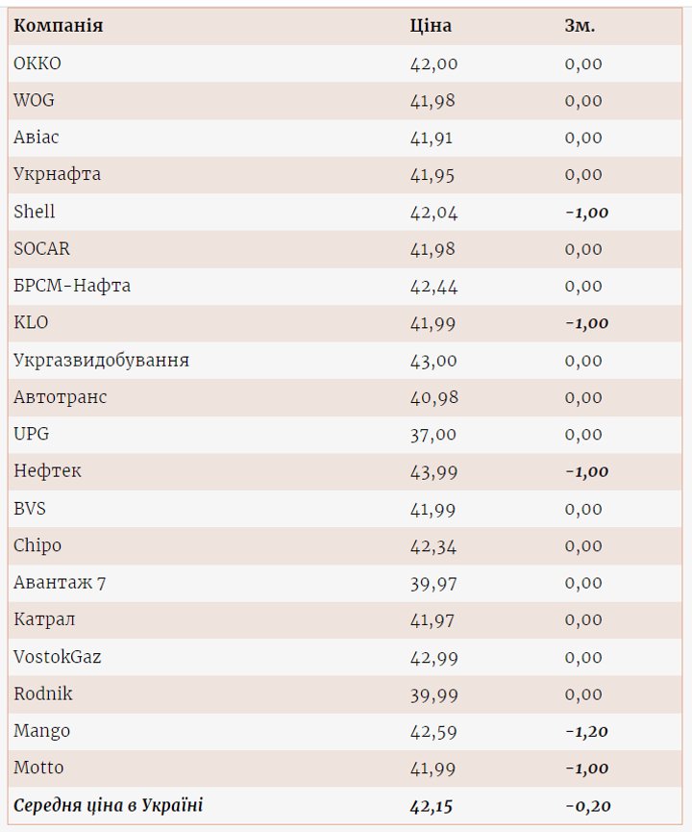Image resolution: width=692 pixels, height=832 pixels.
Task: Click Нефтек price change -1,00
Action: point(586,471)
